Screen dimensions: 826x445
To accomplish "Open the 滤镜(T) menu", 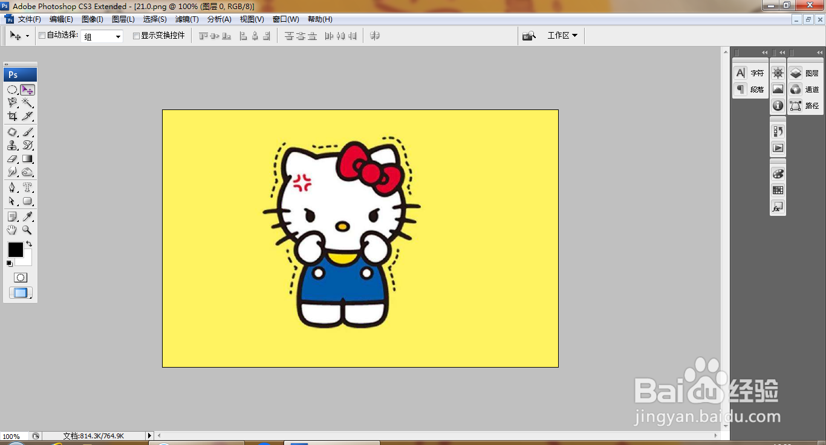I will (187, 19).
